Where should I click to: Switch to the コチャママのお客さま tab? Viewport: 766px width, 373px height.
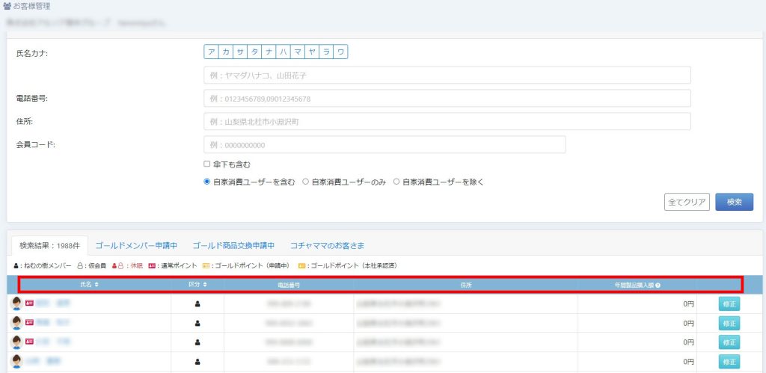click(327, 245)
